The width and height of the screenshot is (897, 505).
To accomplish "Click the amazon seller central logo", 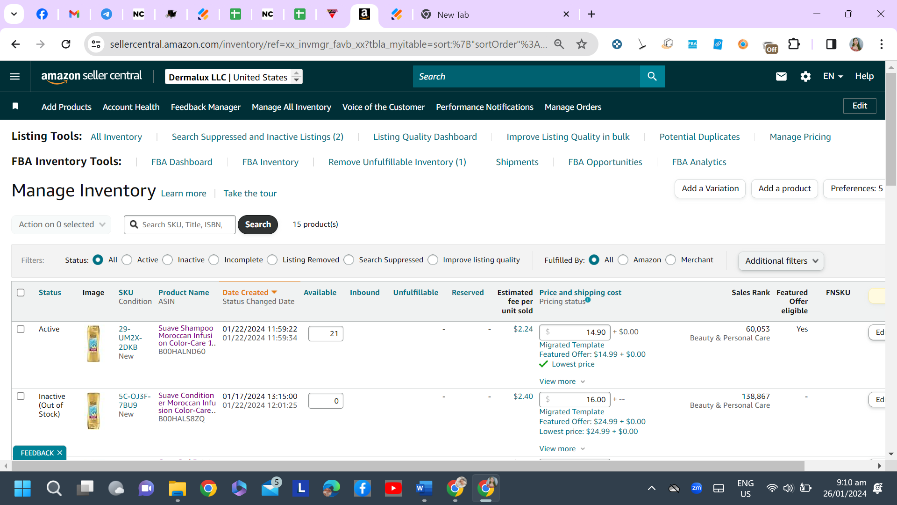I will [x=92, y=76].
